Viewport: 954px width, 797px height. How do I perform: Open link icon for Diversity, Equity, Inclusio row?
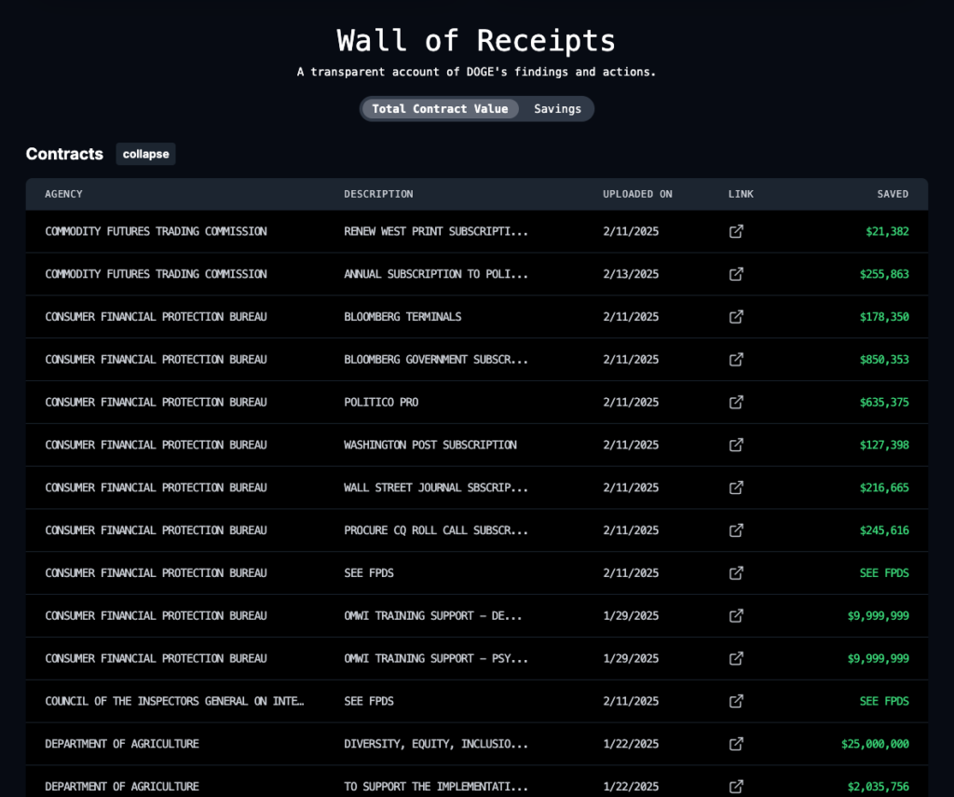[736, 744]
